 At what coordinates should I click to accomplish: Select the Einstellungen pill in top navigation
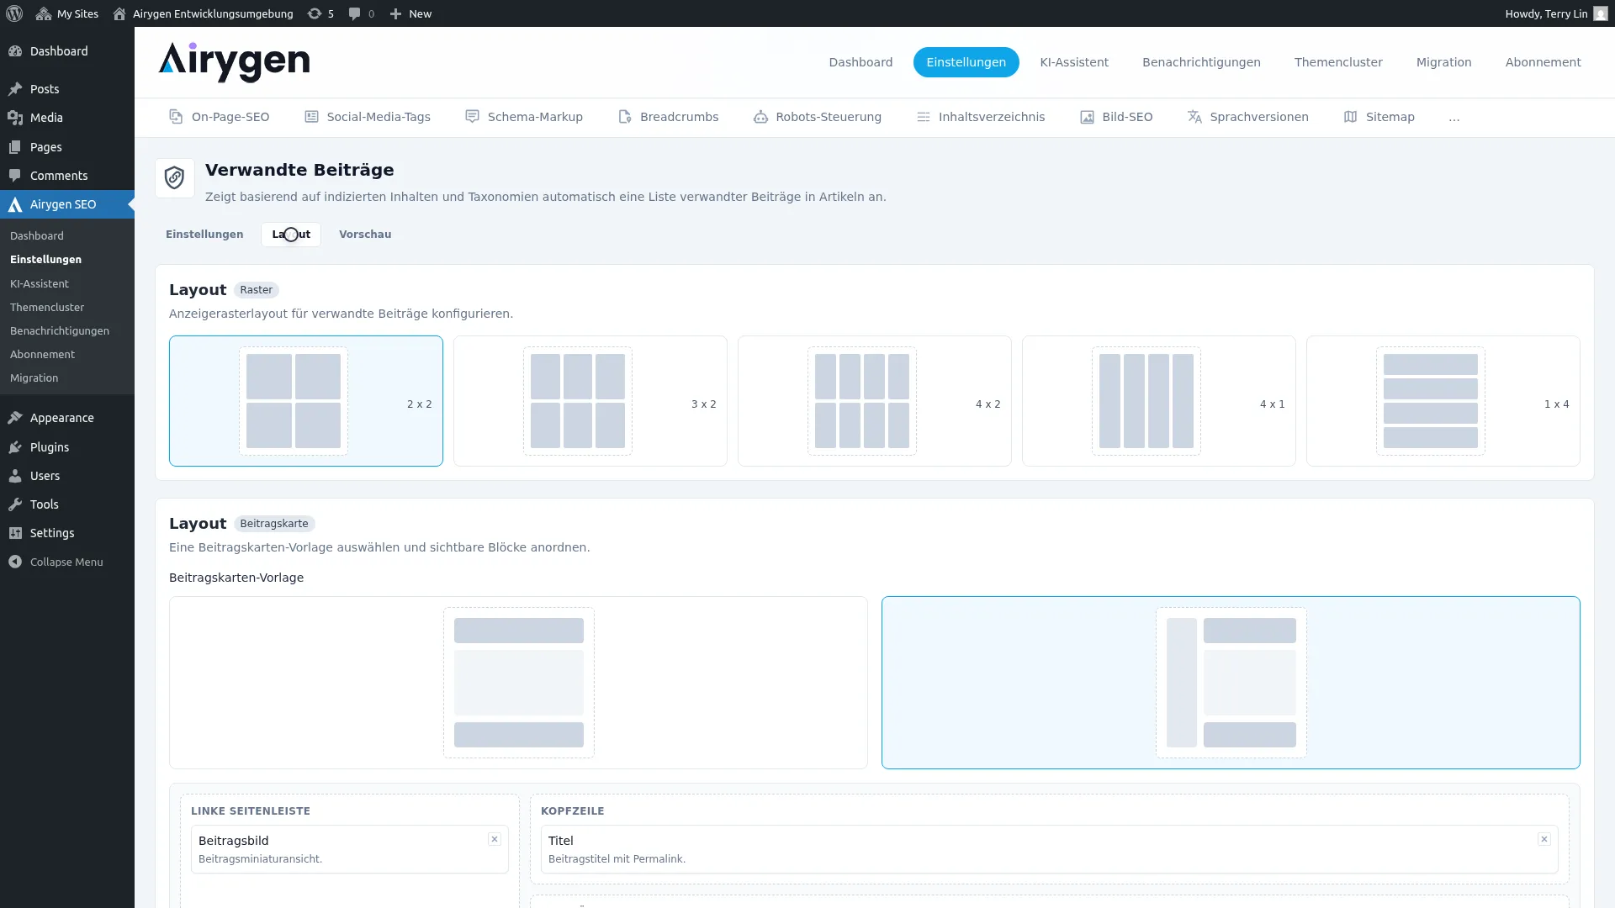click(x=966, y=62)
